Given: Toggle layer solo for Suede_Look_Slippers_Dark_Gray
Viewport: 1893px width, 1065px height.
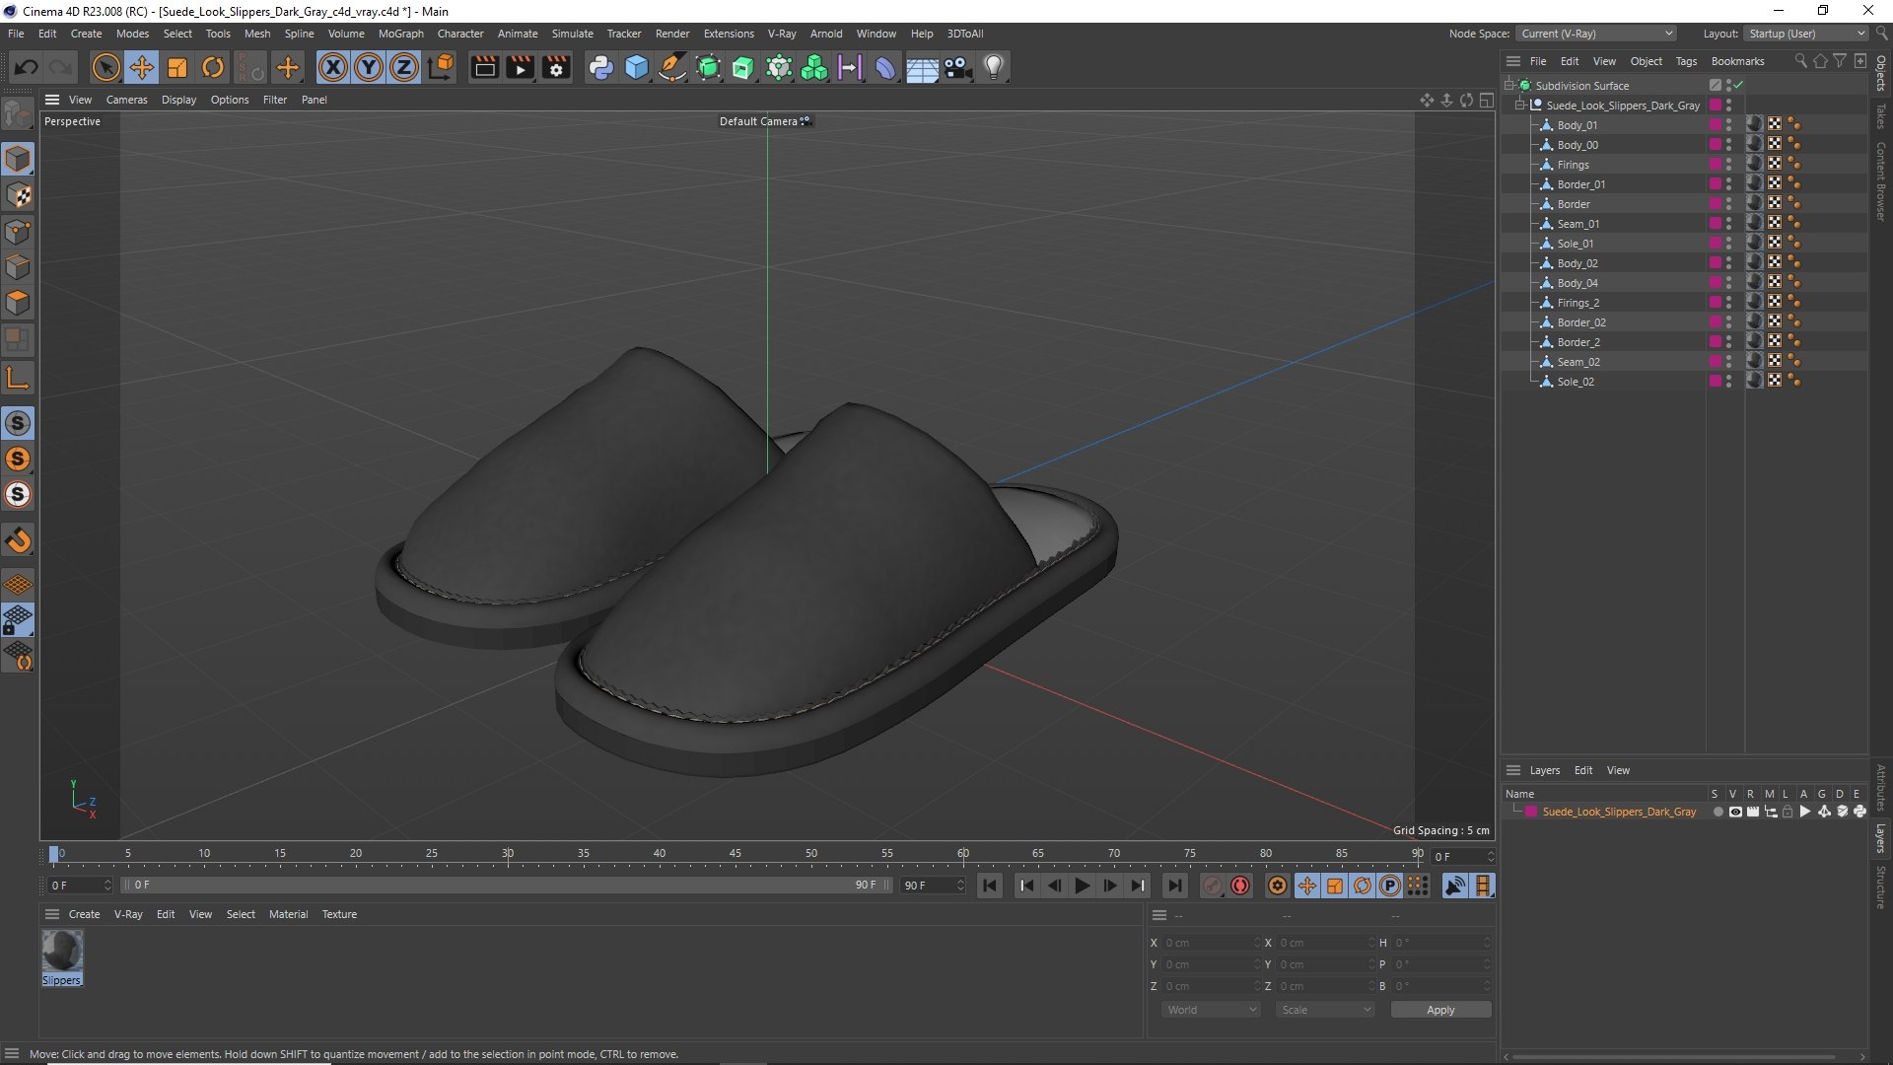Looking at the screenshot, I should pyautogui.click(x=1718, y=812).
